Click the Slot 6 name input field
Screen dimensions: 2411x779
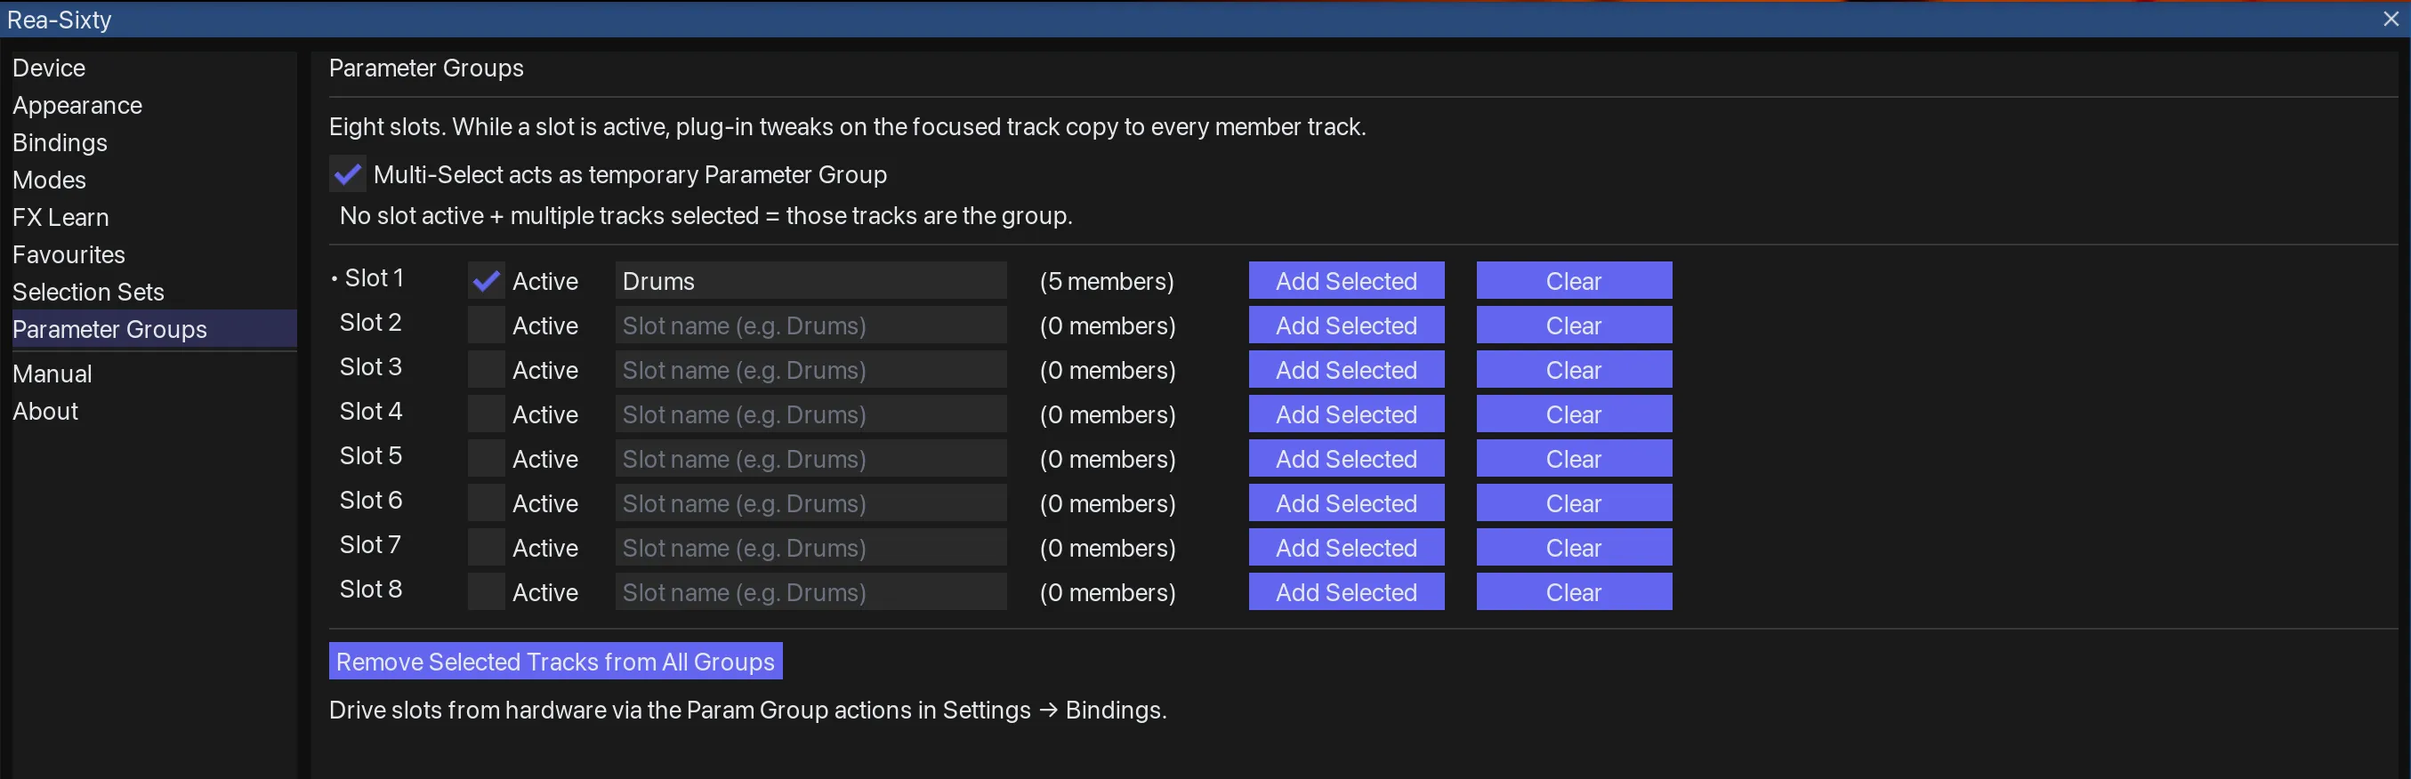(x=810, y=503)
